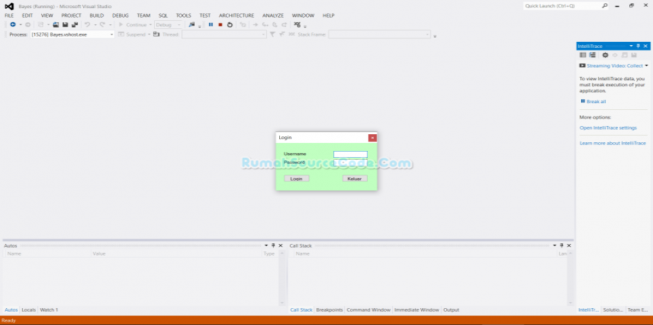Screen dimensions: 653x325
Task: Switch to the Solution Explorer tab
Action: tap(613, 309)
